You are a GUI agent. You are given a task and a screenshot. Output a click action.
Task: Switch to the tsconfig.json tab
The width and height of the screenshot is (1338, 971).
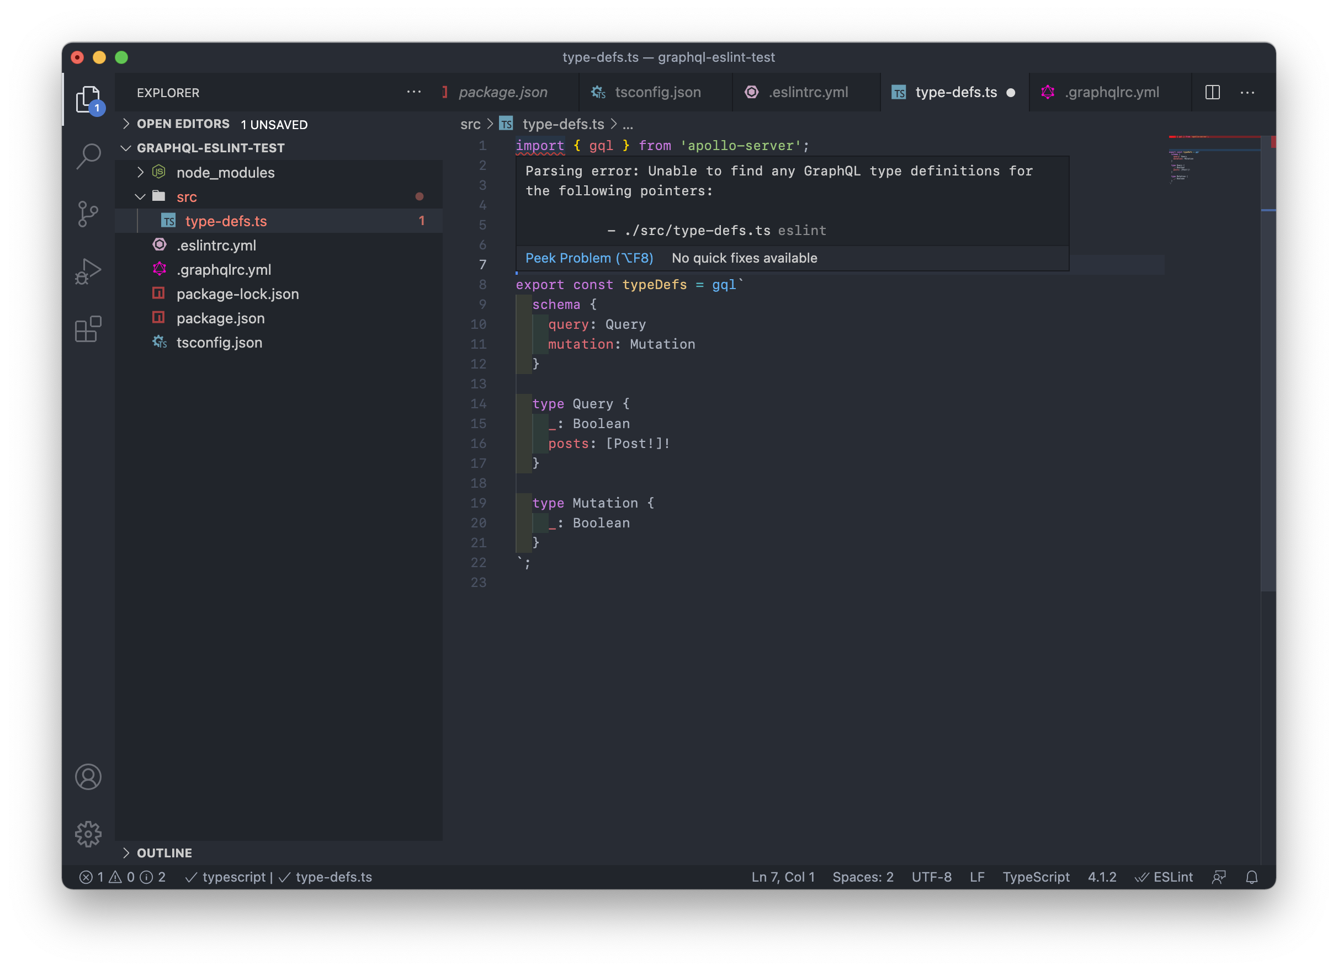point(657,93)
